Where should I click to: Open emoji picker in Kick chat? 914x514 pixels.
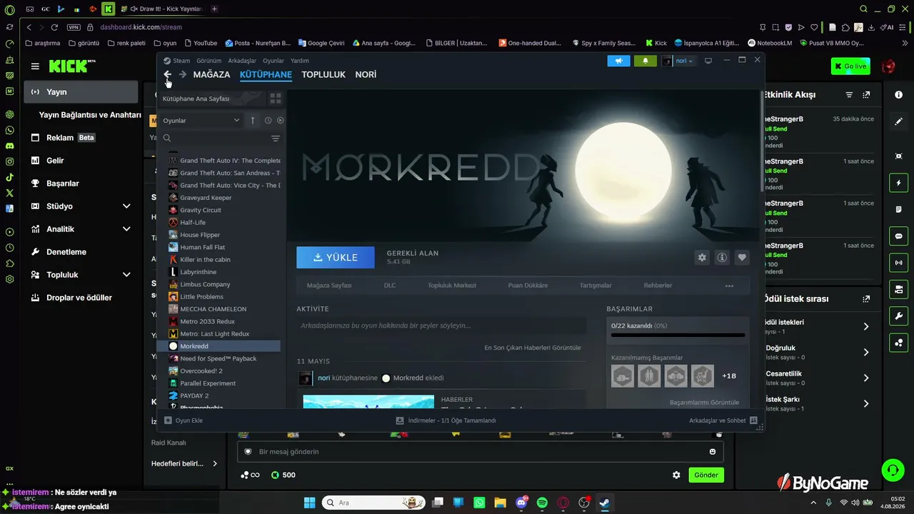(712, 451)
